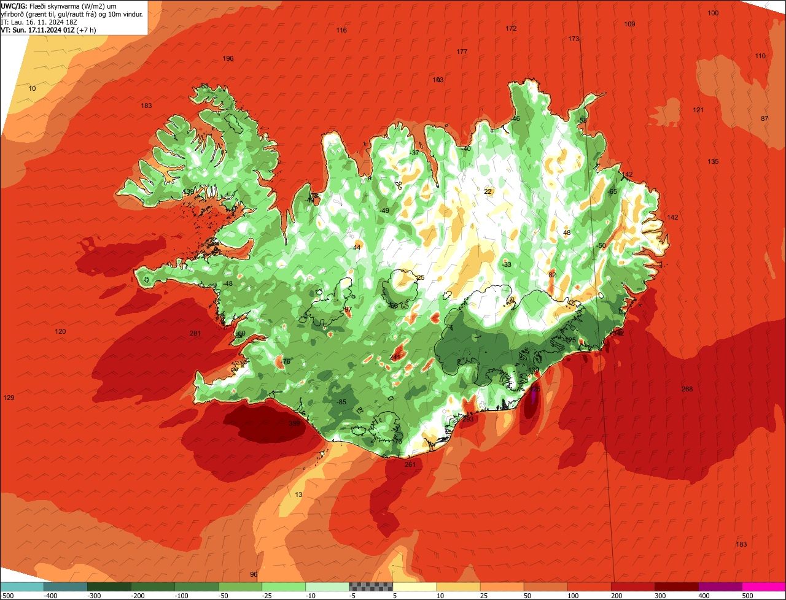Click the legend label -500
The image size is (786, 600).
tap(7, 596)
